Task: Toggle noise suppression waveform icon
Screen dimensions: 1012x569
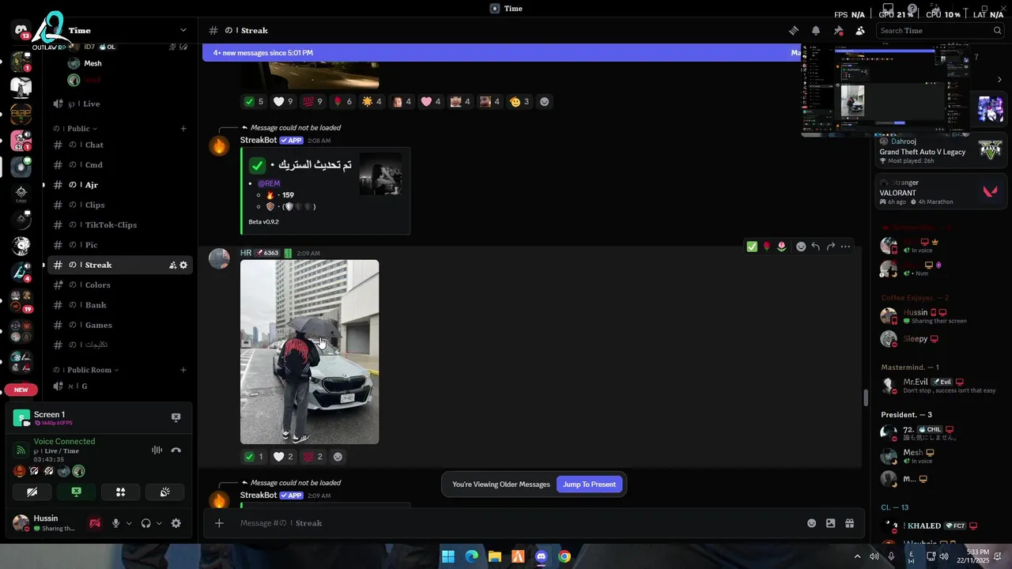Action: [157, 450]
